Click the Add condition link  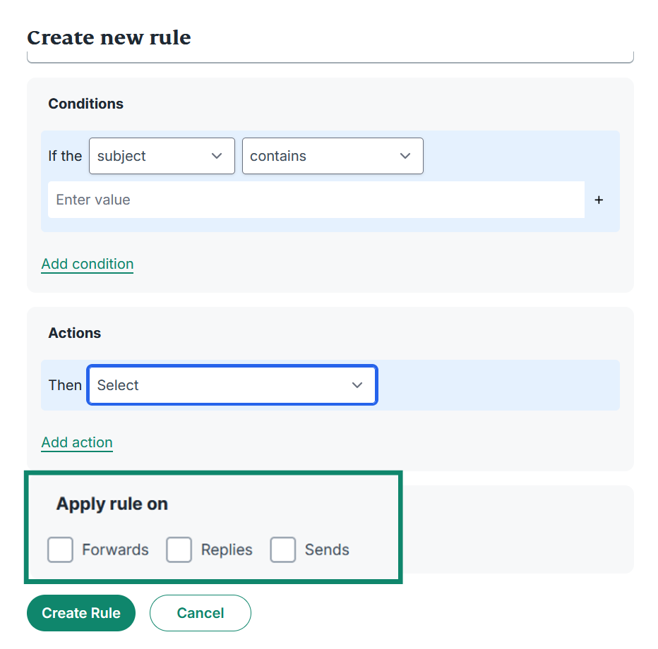click(88, 264)
